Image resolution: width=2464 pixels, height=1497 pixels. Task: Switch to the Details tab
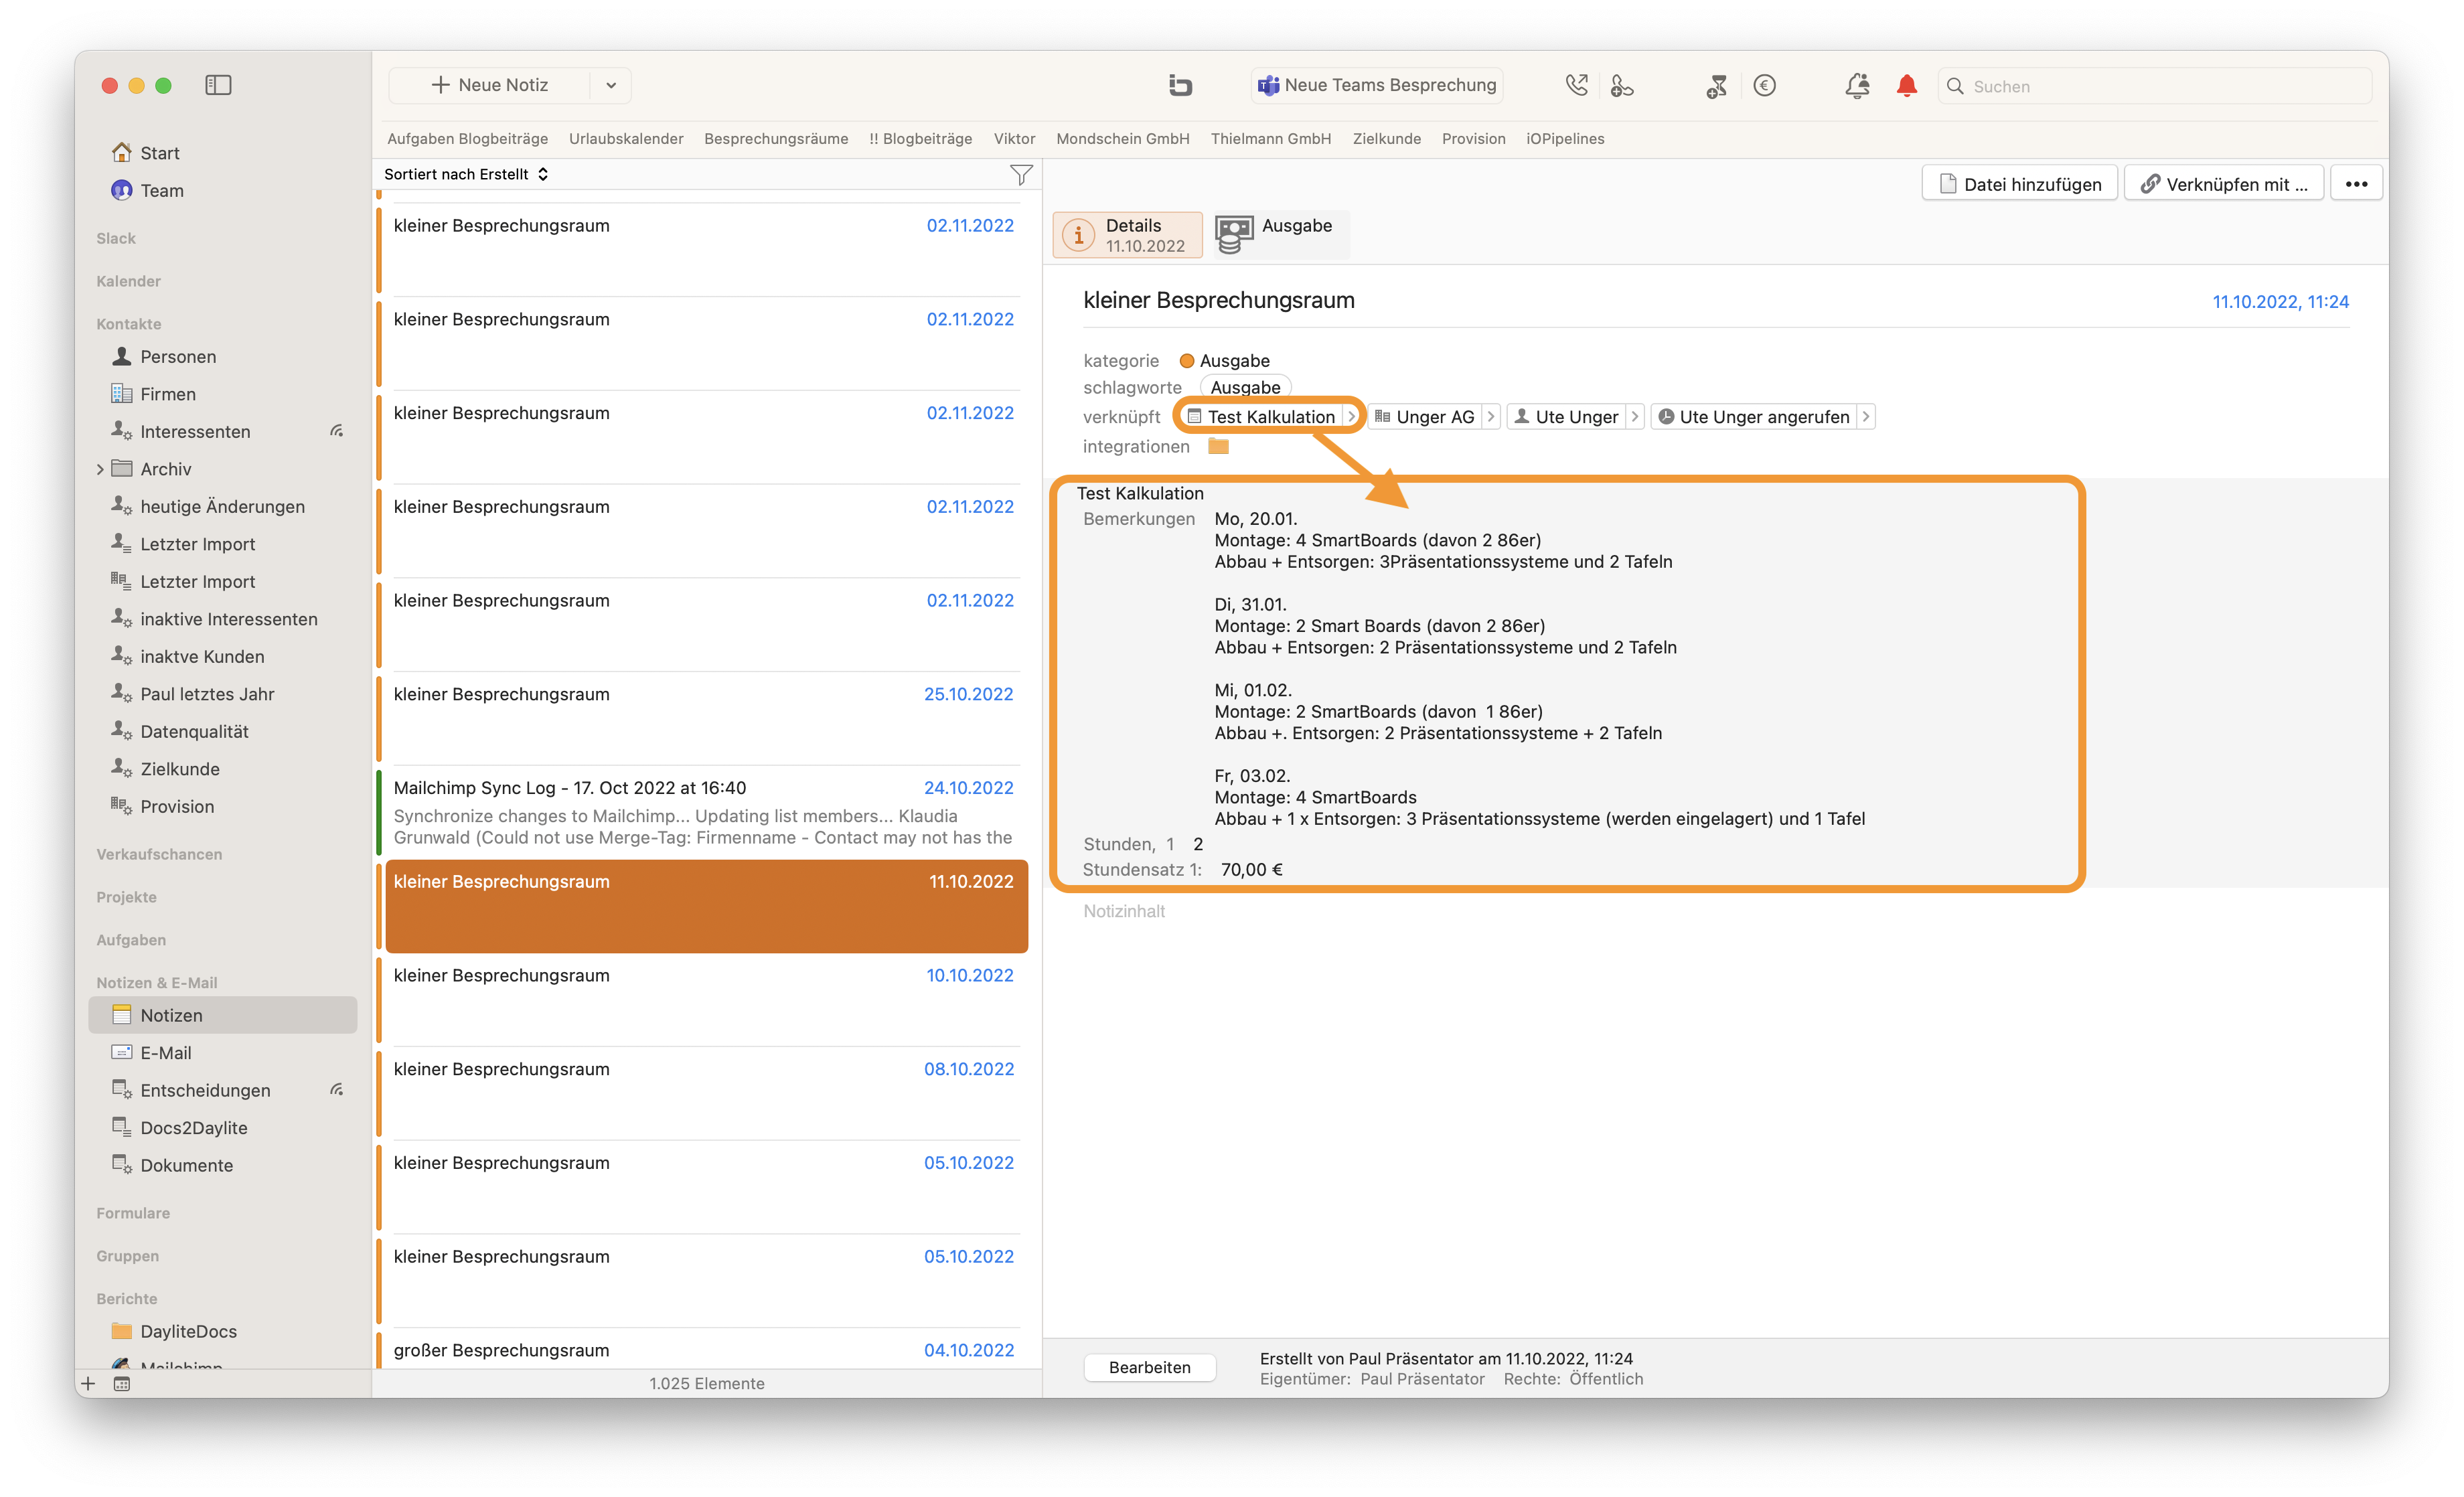(1127, 235)
